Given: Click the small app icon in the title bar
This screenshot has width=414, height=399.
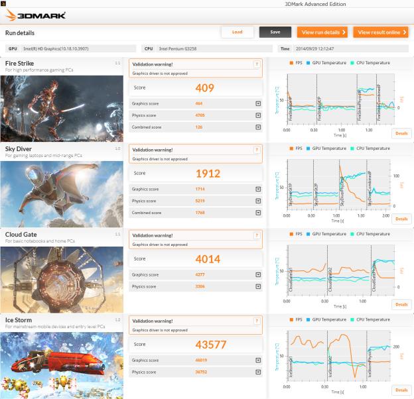Looking at the screenshot, I should [3, 3].
